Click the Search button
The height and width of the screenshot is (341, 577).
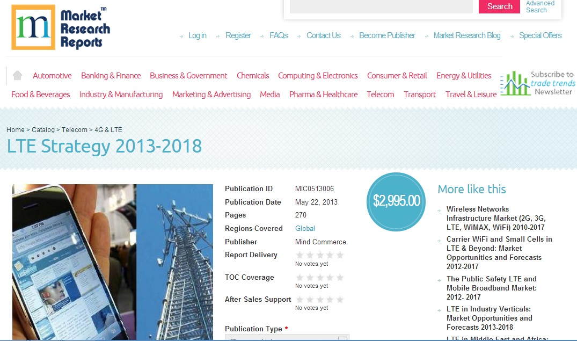[x=499, y=7]
